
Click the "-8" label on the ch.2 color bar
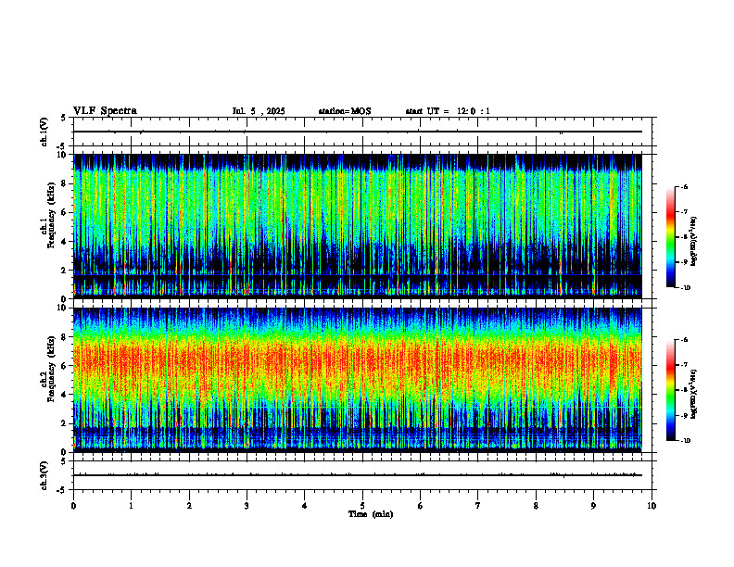click(x=685, y=390)
